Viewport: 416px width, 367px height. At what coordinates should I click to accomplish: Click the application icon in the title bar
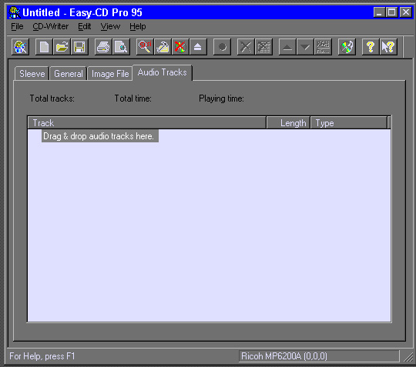point(15,12)
